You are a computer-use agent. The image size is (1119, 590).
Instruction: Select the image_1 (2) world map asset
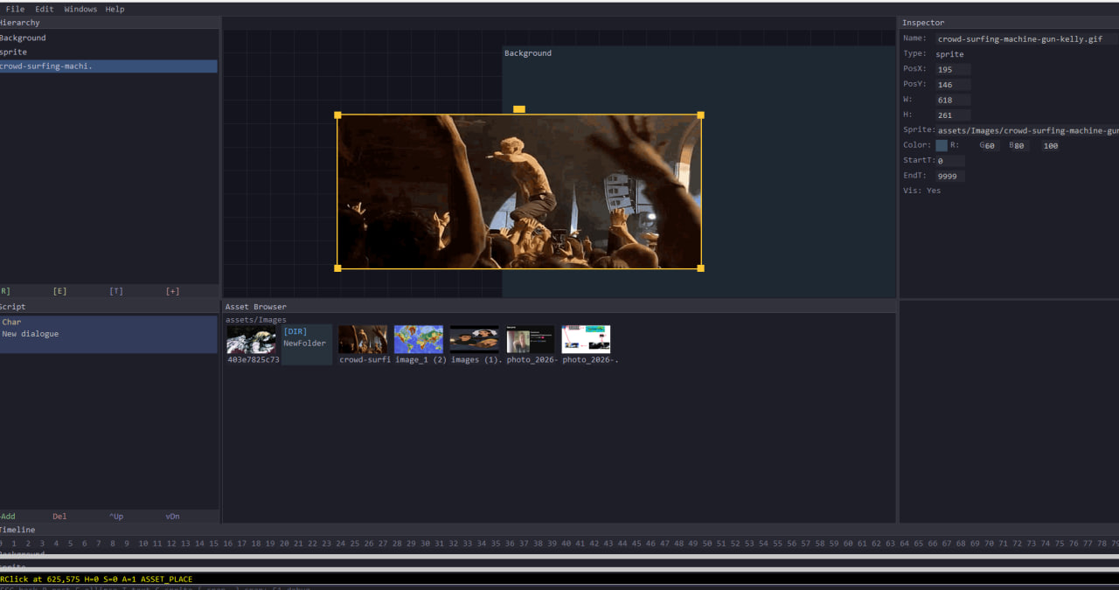(x=419, y=339)
